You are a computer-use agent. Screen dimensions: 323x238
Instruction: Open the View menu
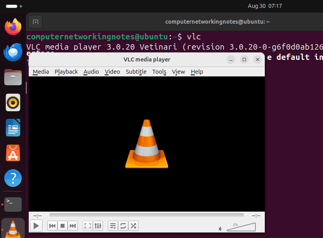point(178,72)
